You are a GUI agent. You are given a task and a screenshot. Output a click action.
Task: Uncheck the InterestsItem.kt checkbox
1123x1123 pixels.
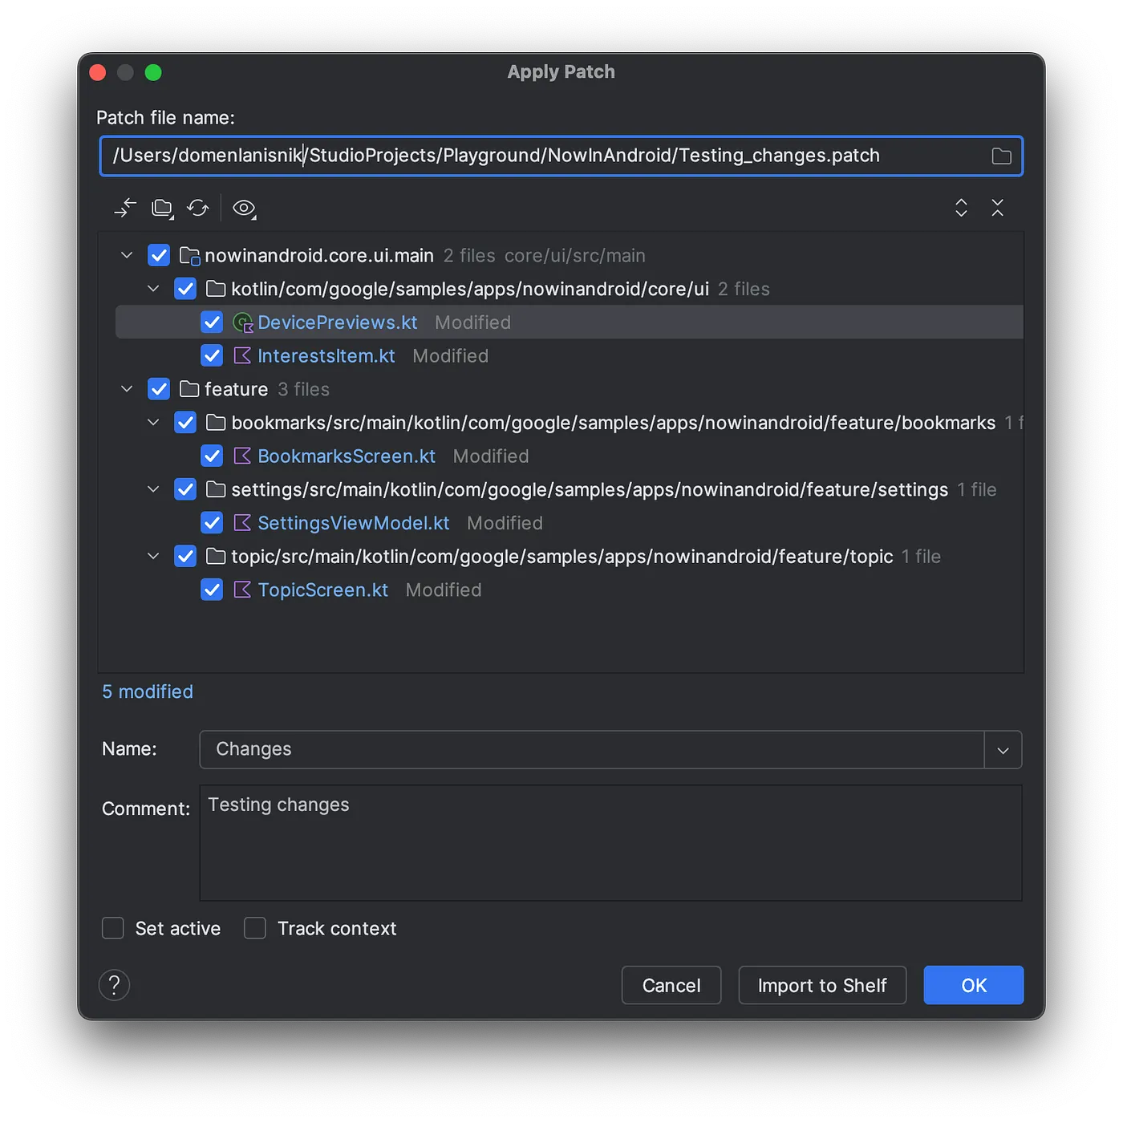point(212,355)
